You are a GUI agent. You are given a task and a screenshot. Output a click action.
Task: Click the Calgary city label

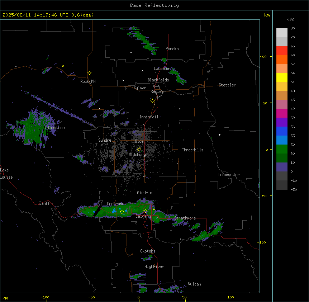pyautogui.click(x=143, y=216)
